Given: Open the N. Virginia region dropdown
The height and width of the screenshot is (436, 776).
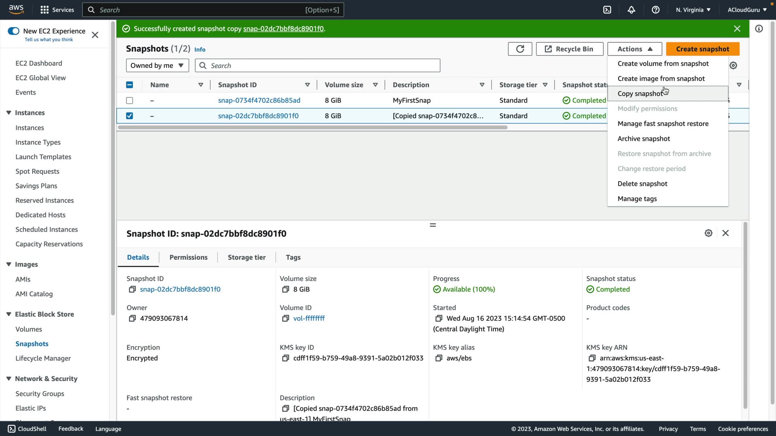Looking at the screenshot, I should pyautogui.click(x=693, y=10).
